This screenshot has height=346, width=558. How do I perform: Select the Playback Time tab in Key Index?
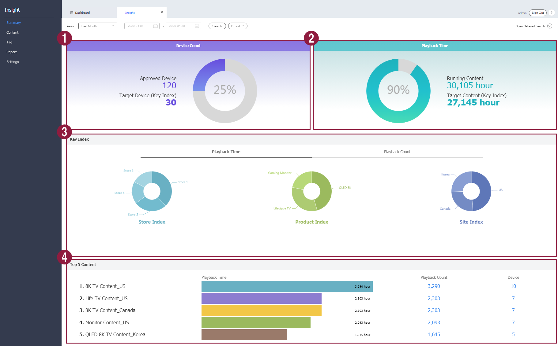point(226,152)
